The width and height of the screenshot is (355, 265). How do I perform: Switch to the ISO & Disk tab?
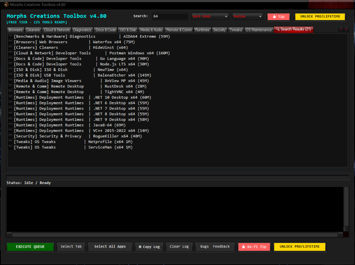point(128,30)
